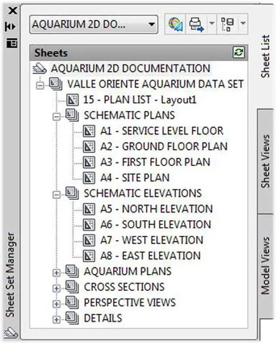
Task: Expand the AQUARIUM PLANS subset
Action: 56,272
